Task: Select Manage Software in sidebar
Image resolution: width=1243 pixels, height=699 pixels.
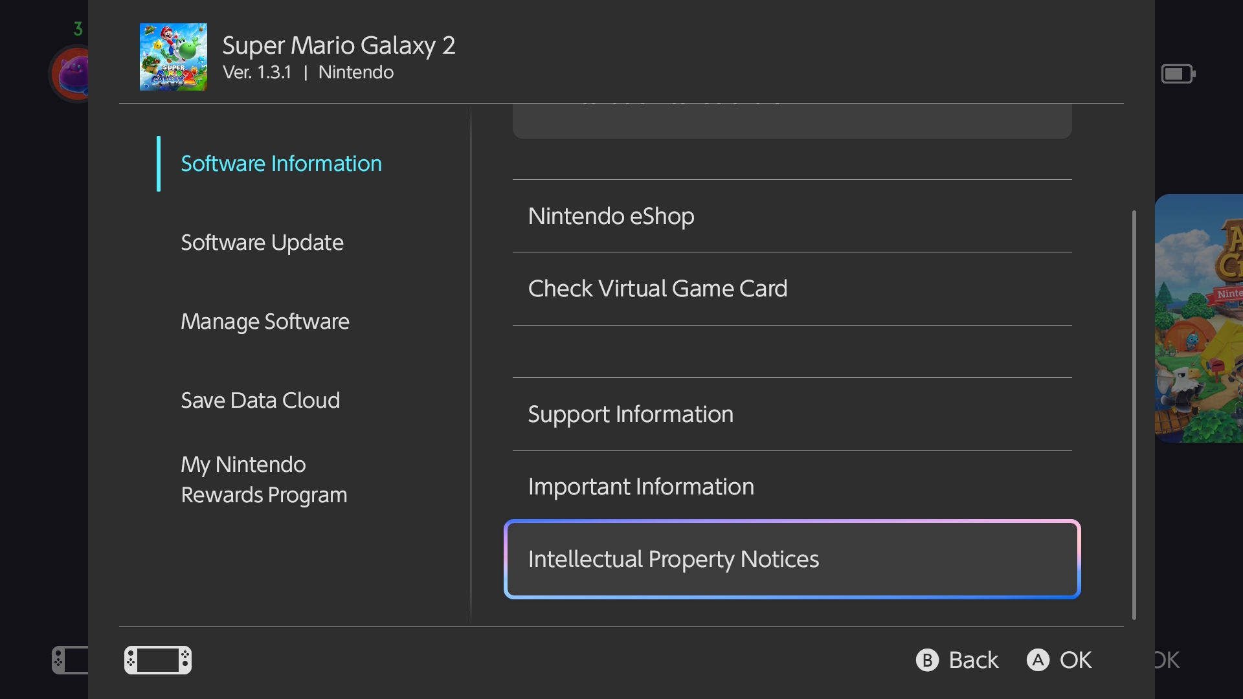Action: click(265, 322)
